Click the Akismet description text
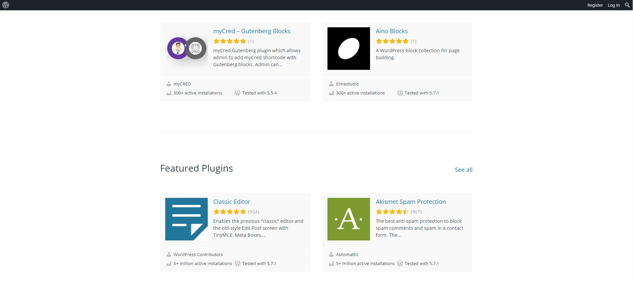 [x=420, y=228]
